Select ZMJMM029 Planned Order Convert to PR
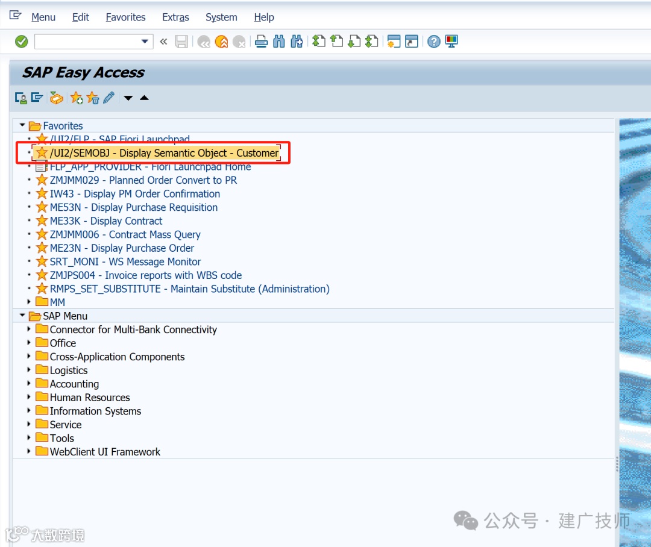This screenshot has width=651, height=547. click(143, 180)
